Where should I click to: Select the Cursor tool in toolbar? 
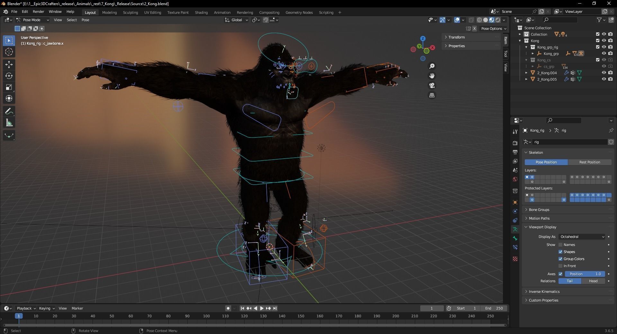pos(9,52)
